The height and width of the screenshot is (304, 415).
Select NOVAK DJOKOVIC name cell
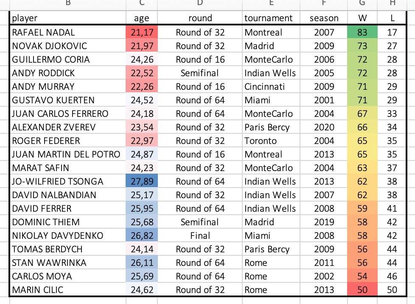[x=68, y=46]
